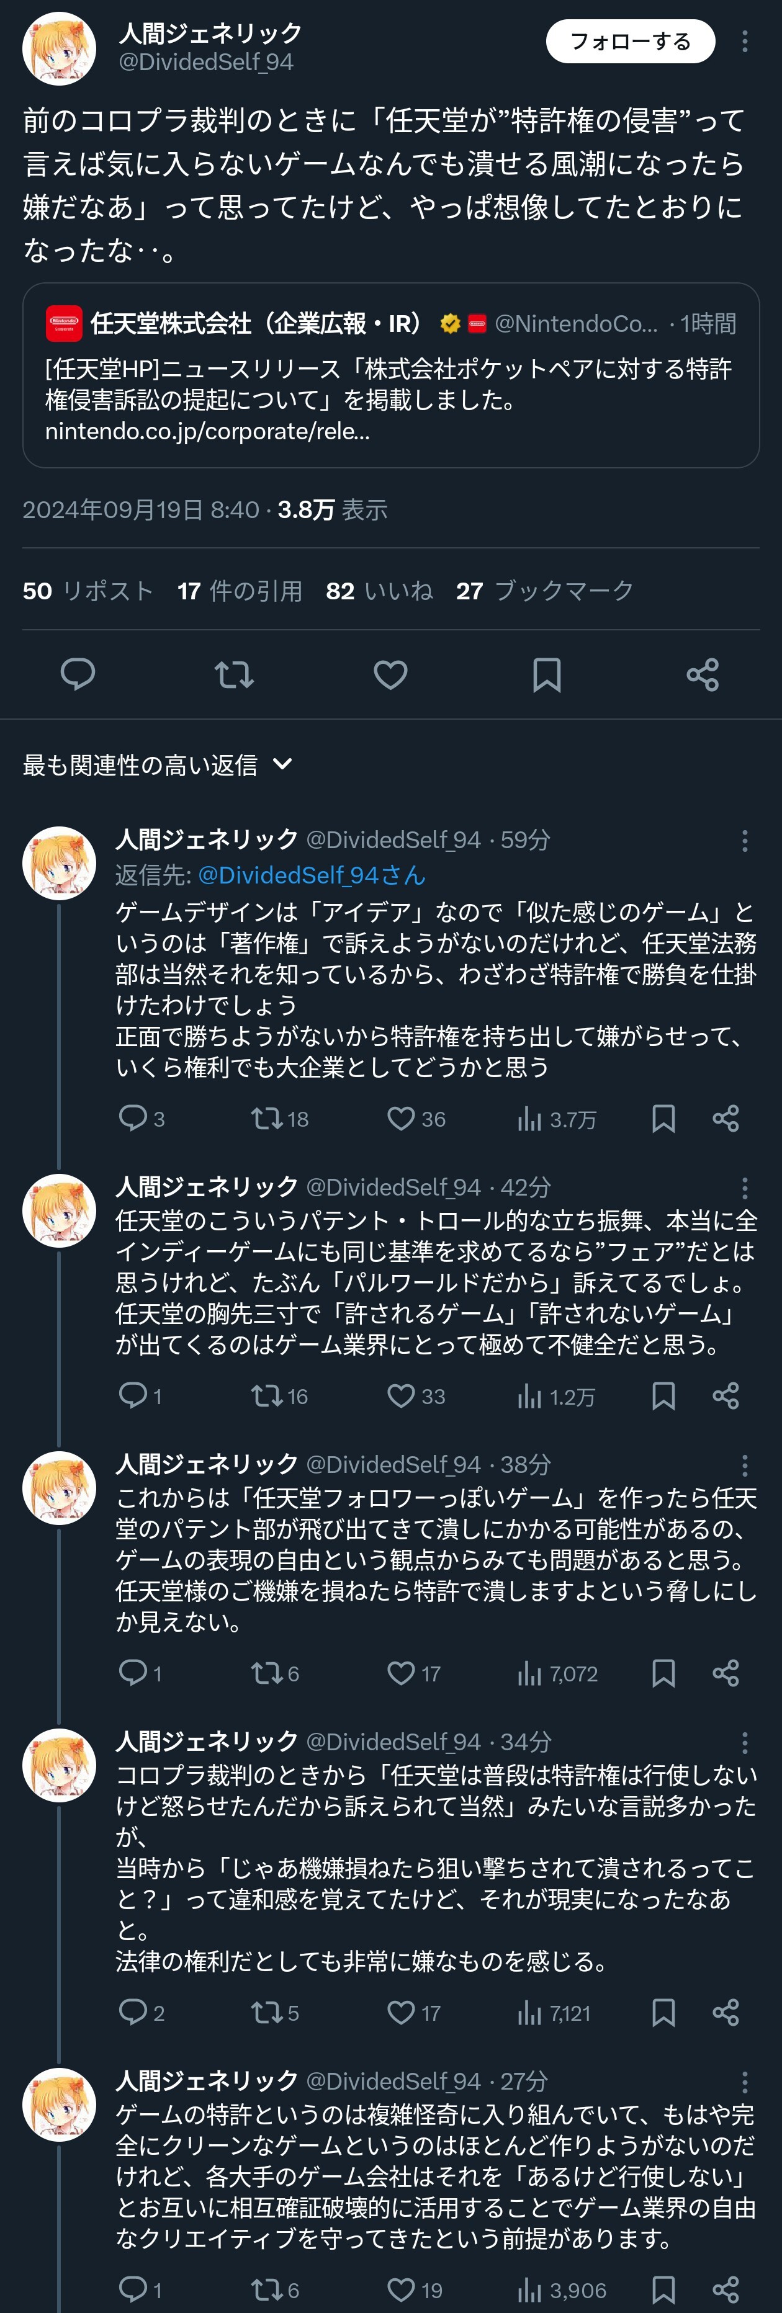Reply to the main post
Image resolution: width=782 pixels, height=2313 pixels.
click(77, 674)
